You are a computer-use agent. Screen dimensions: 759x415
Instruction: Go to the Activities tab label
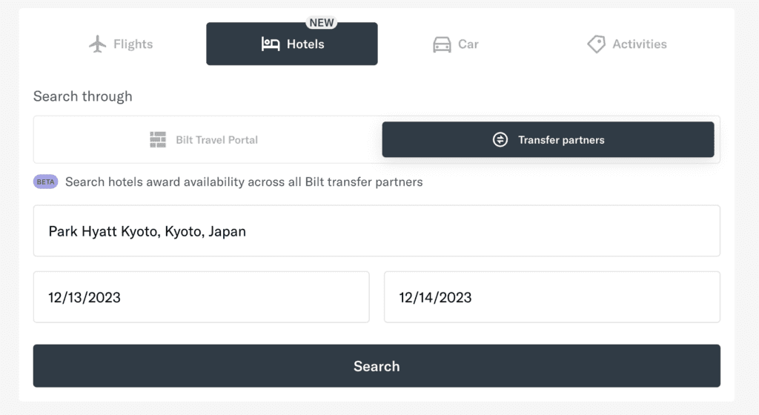coord(640,44)
